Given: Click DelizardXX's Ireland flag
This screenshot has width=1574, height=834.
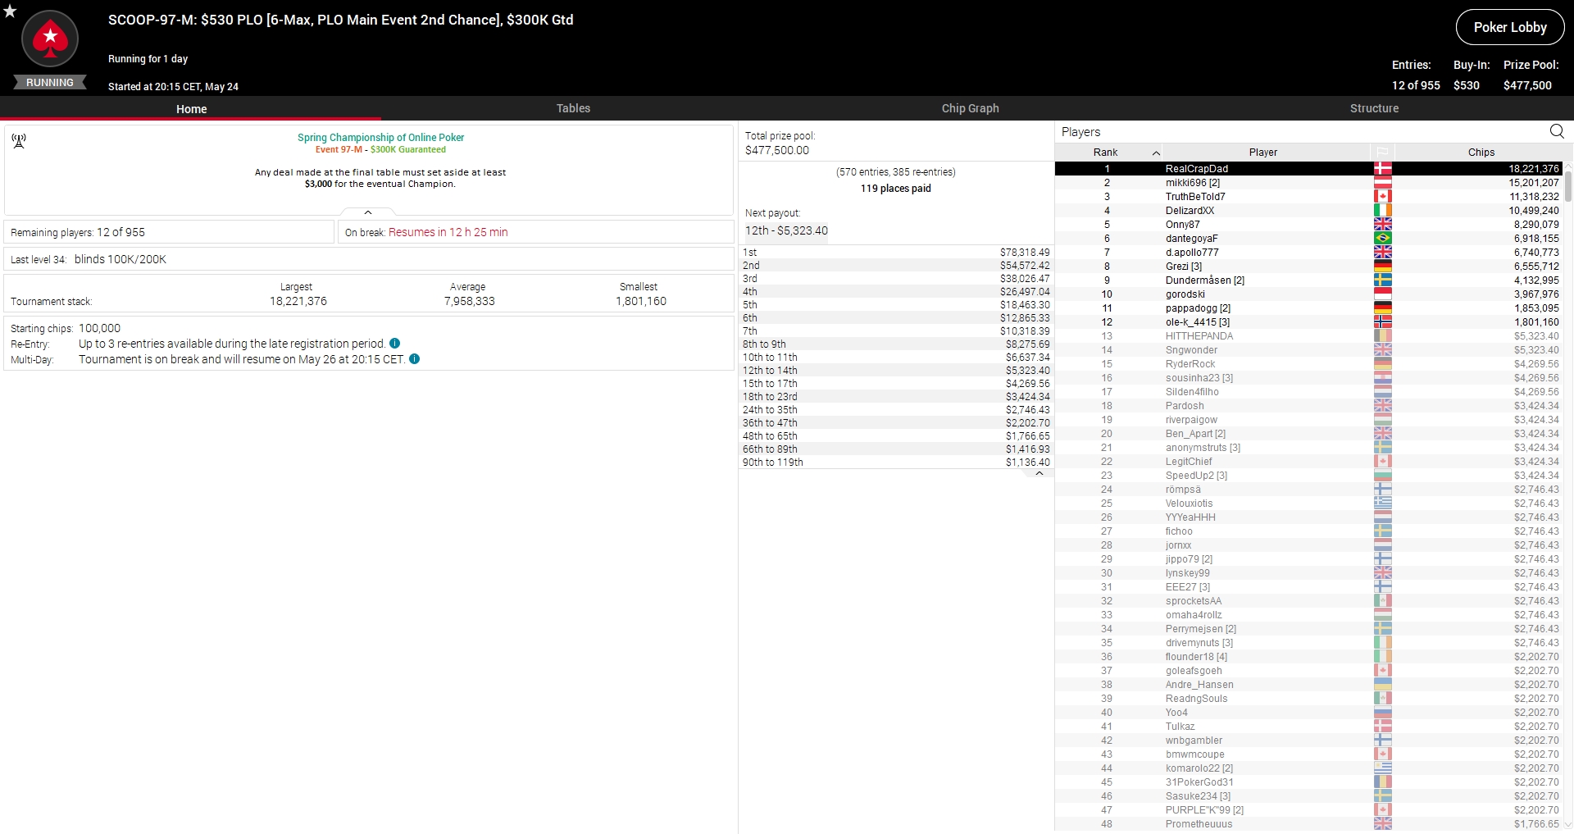Looking at the screenshot, I should pyautogui.click(x=1383, y=211).
